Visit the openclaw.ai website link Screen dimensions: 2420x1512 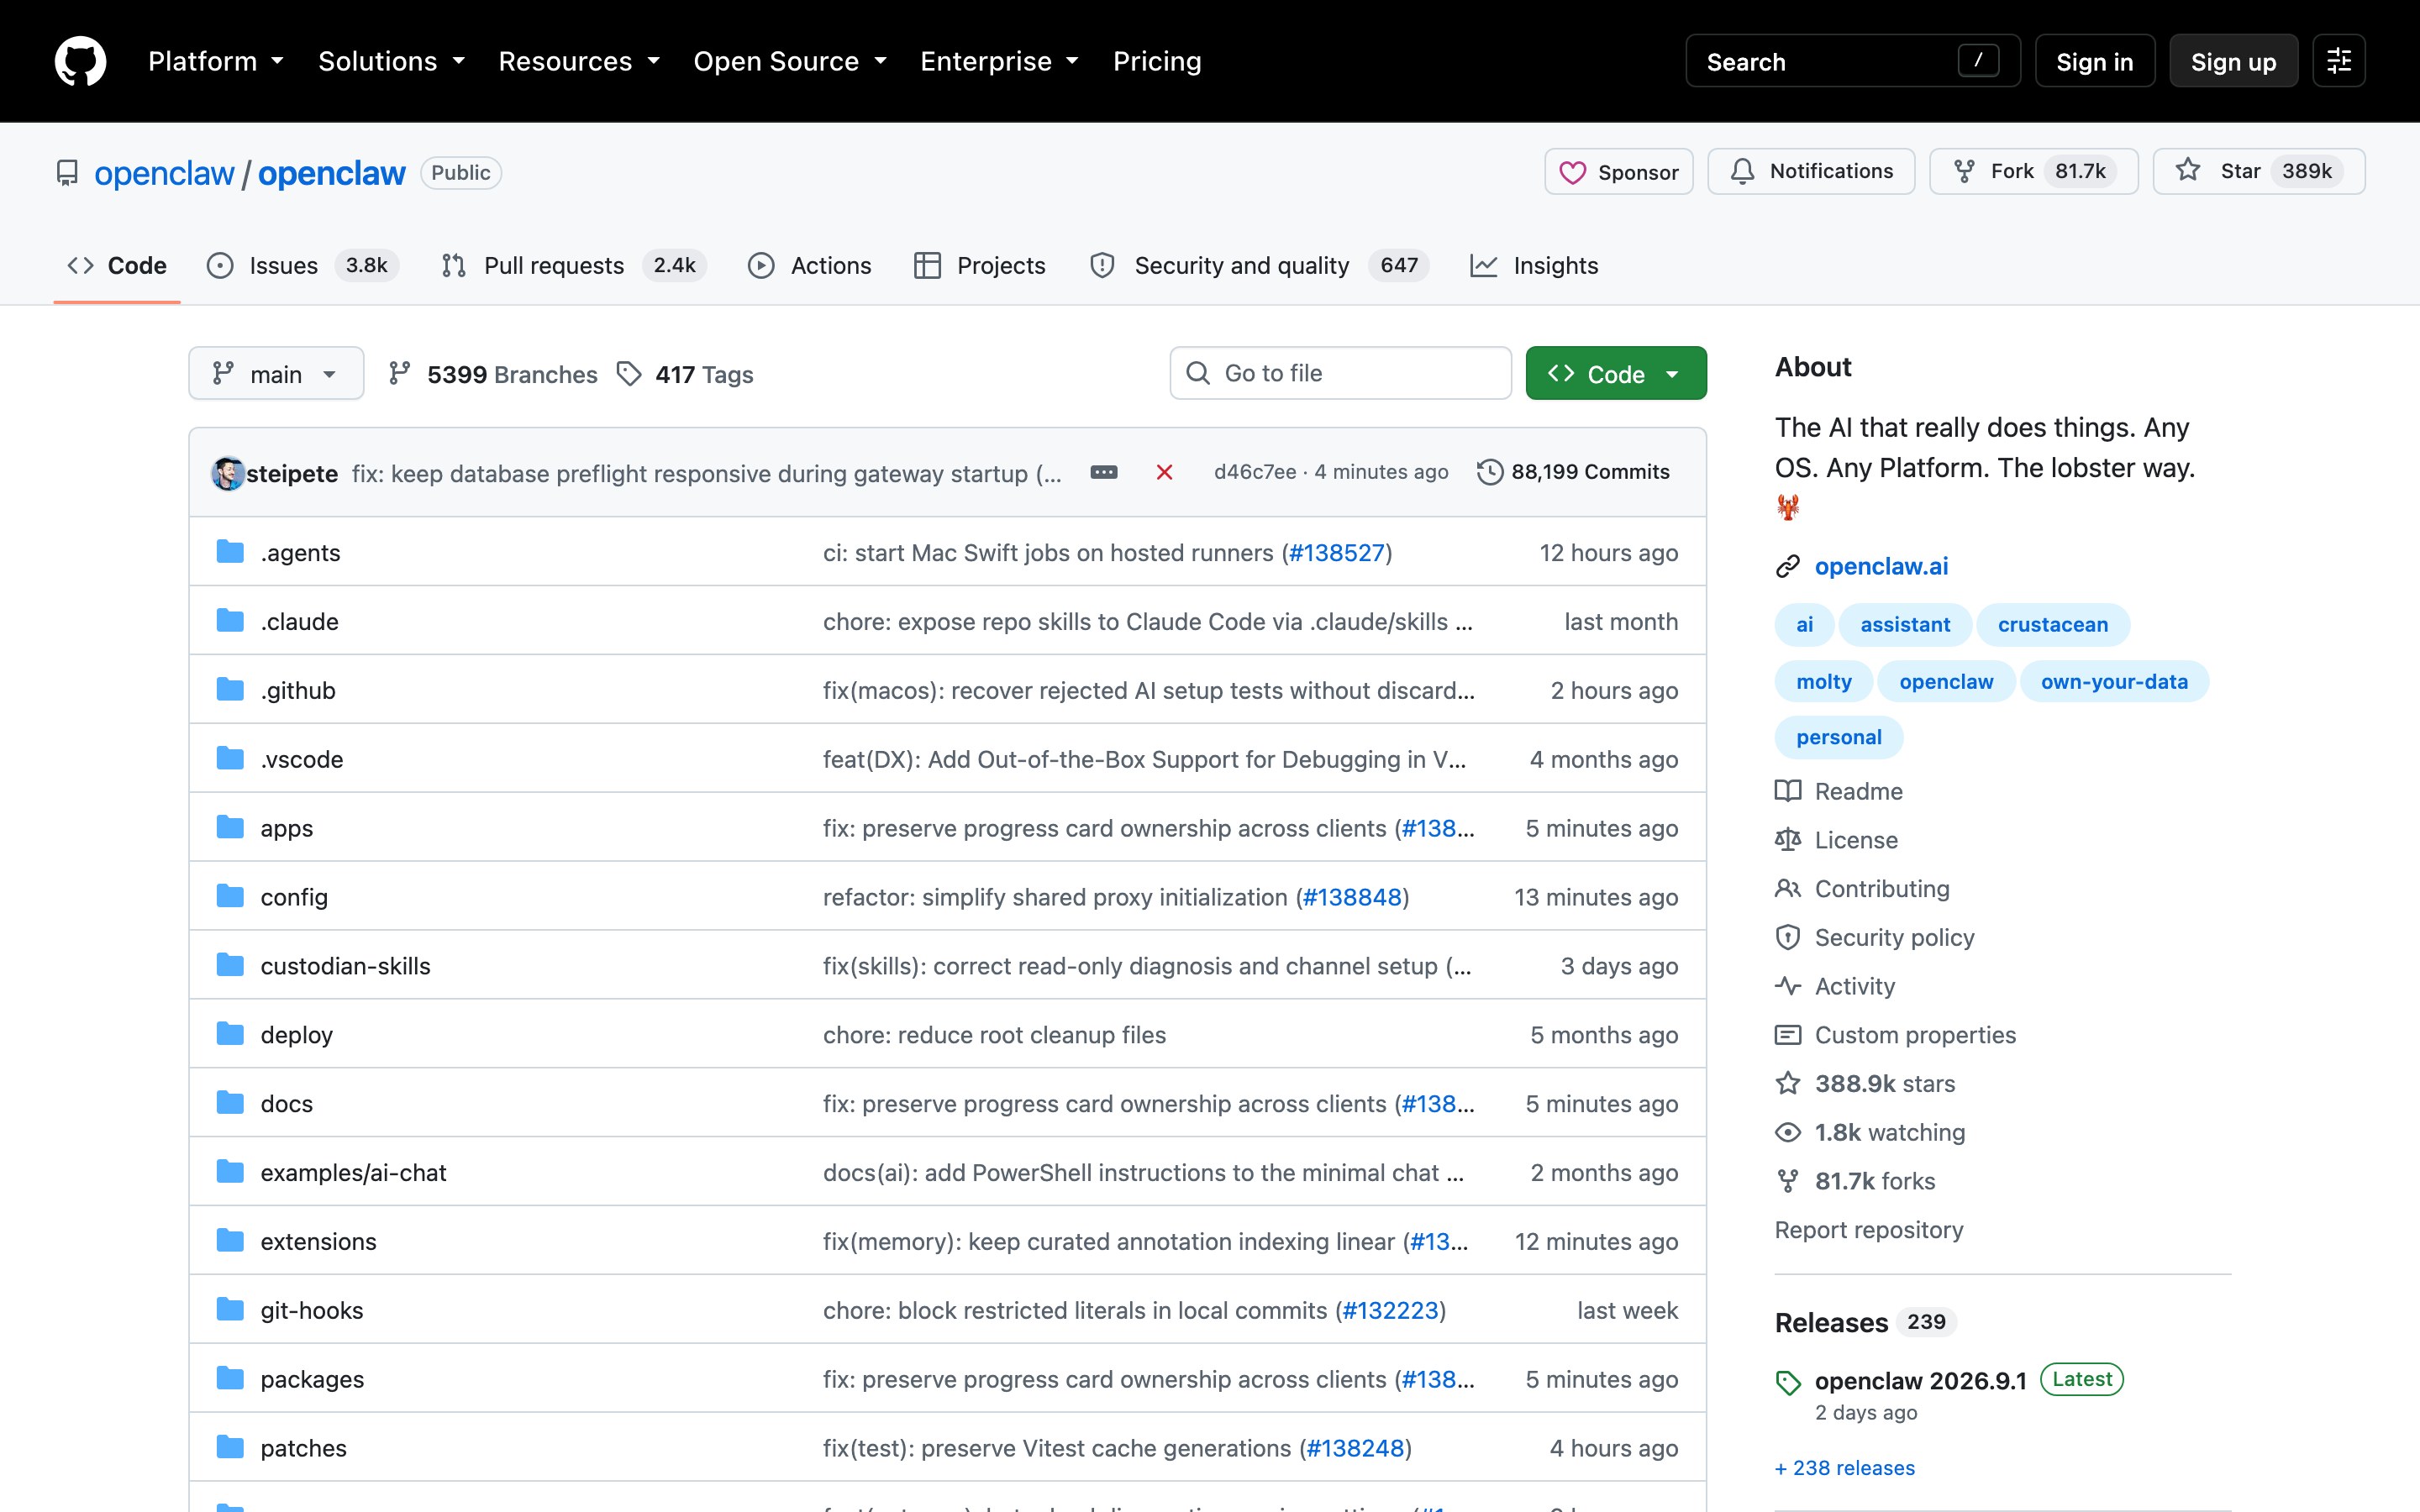pyautogui.click(x=1881, y=566)
